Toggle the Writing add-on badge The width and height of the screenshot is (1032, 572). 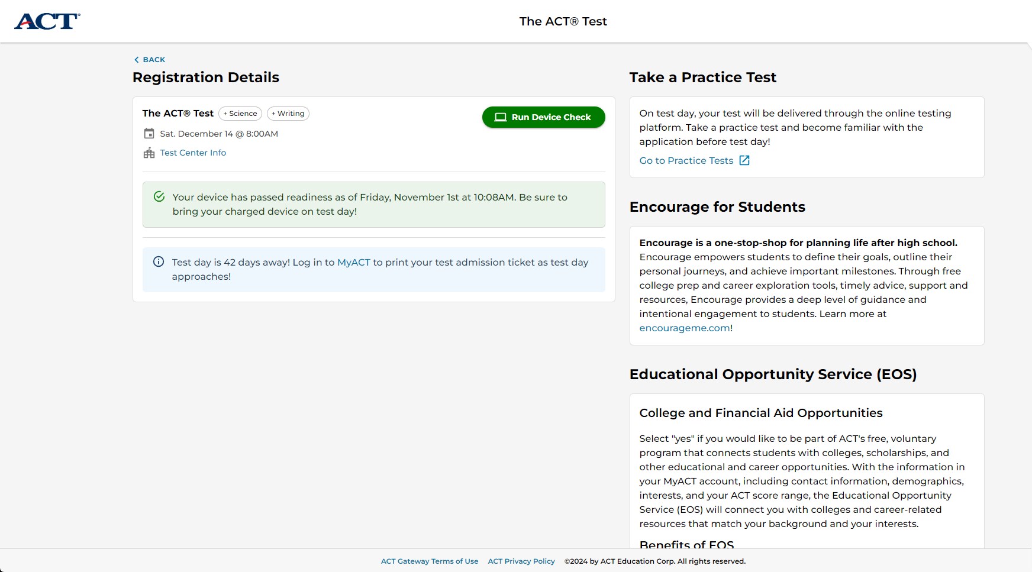pyautogui.click(x=288, y=113)
